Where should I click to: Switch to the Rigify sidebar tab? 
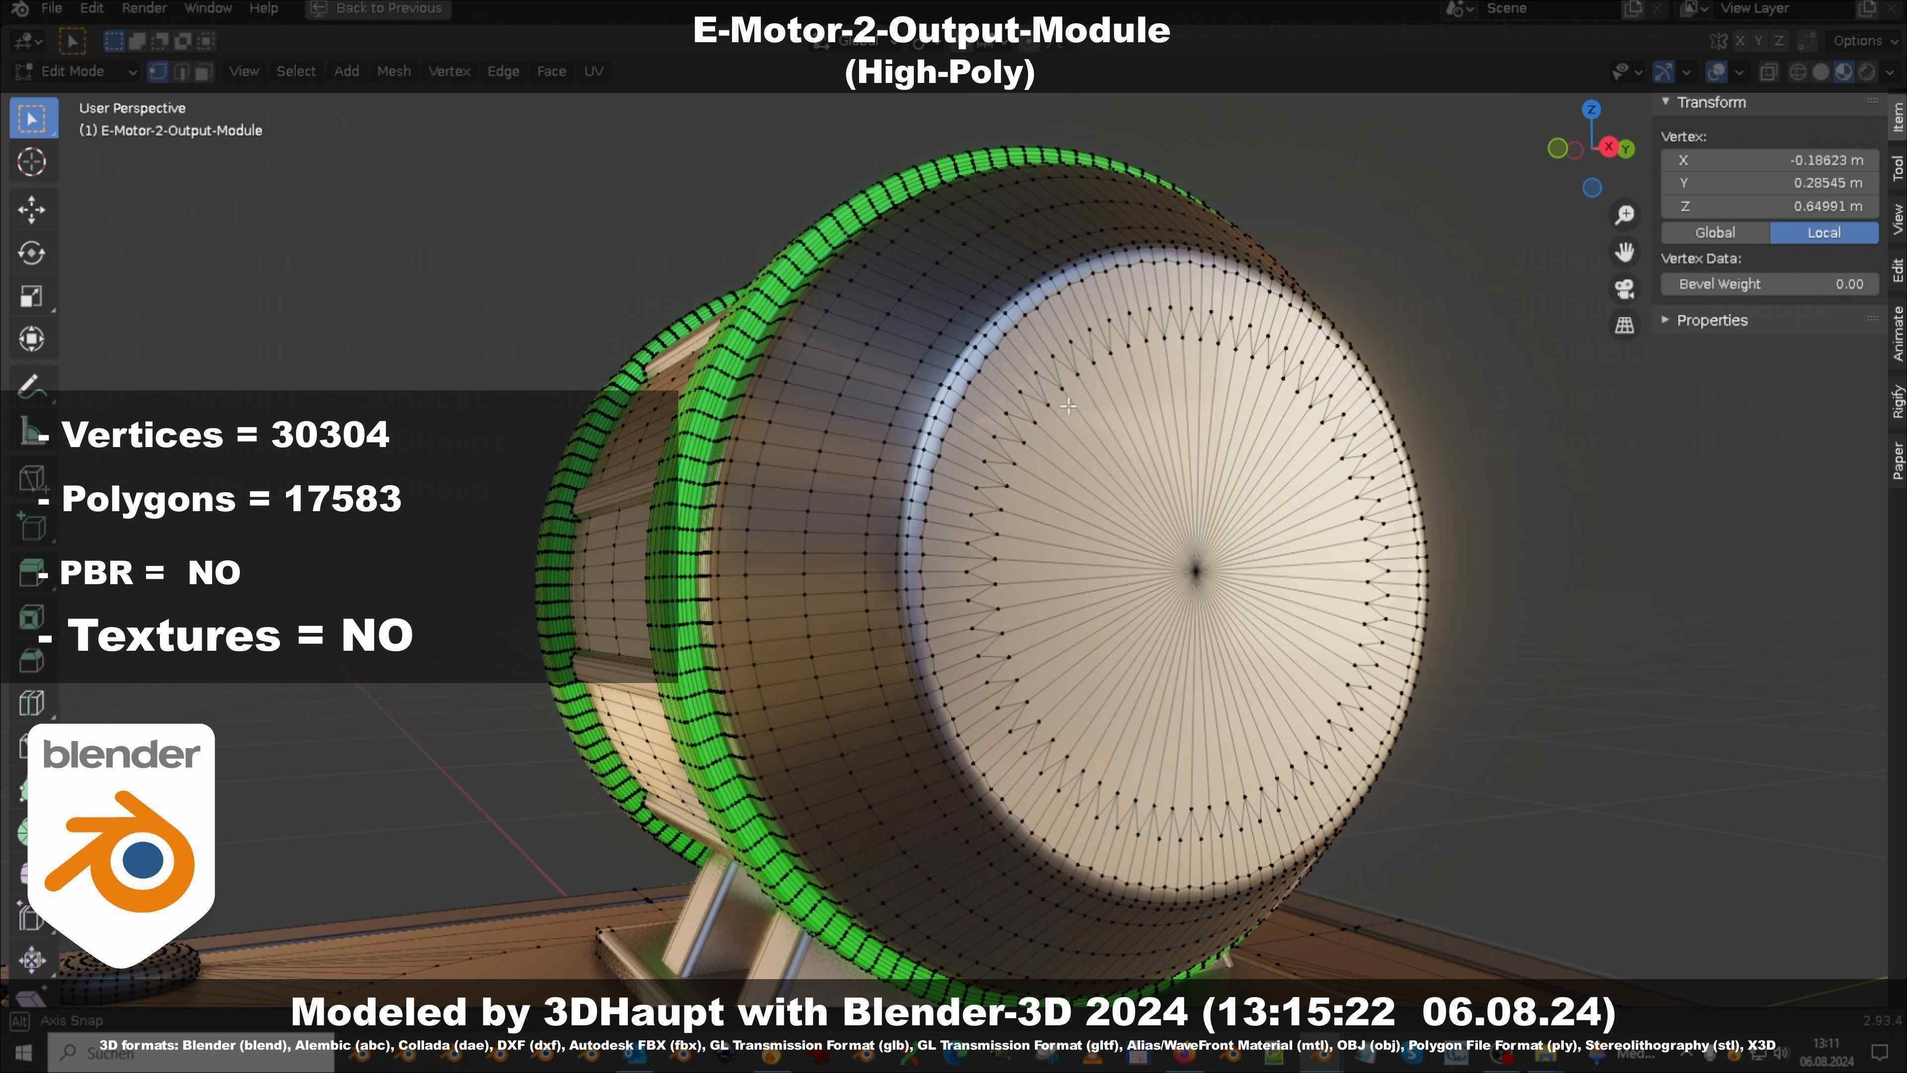coord(1898,401)
